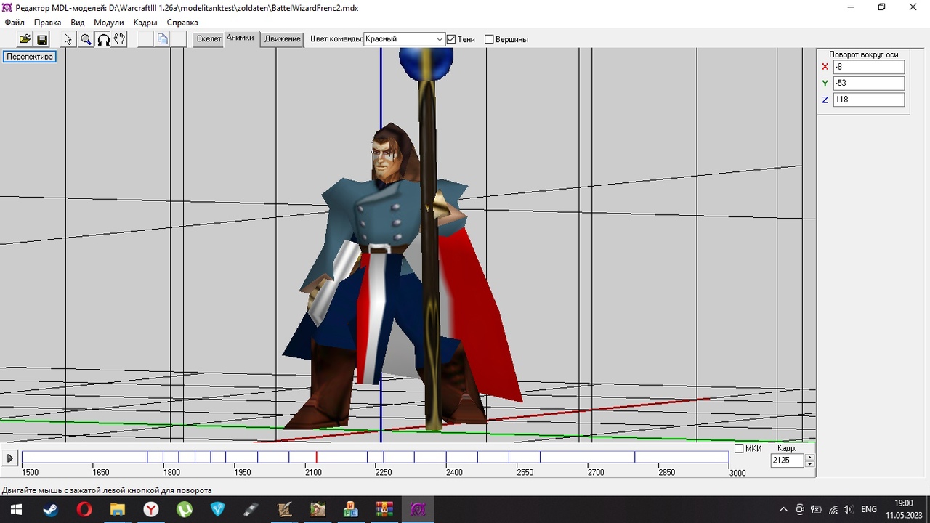Click the copy pages toolbar icon
Viewport: 930px width, 523px height.
(163, 39)
